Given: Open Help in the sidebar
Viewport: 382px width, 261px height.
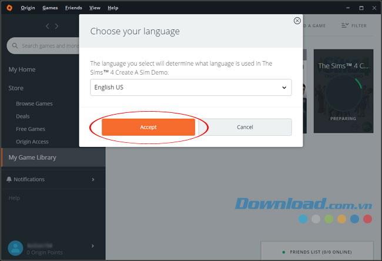Looking at the screenshot, I should click(x=14, y=198).
